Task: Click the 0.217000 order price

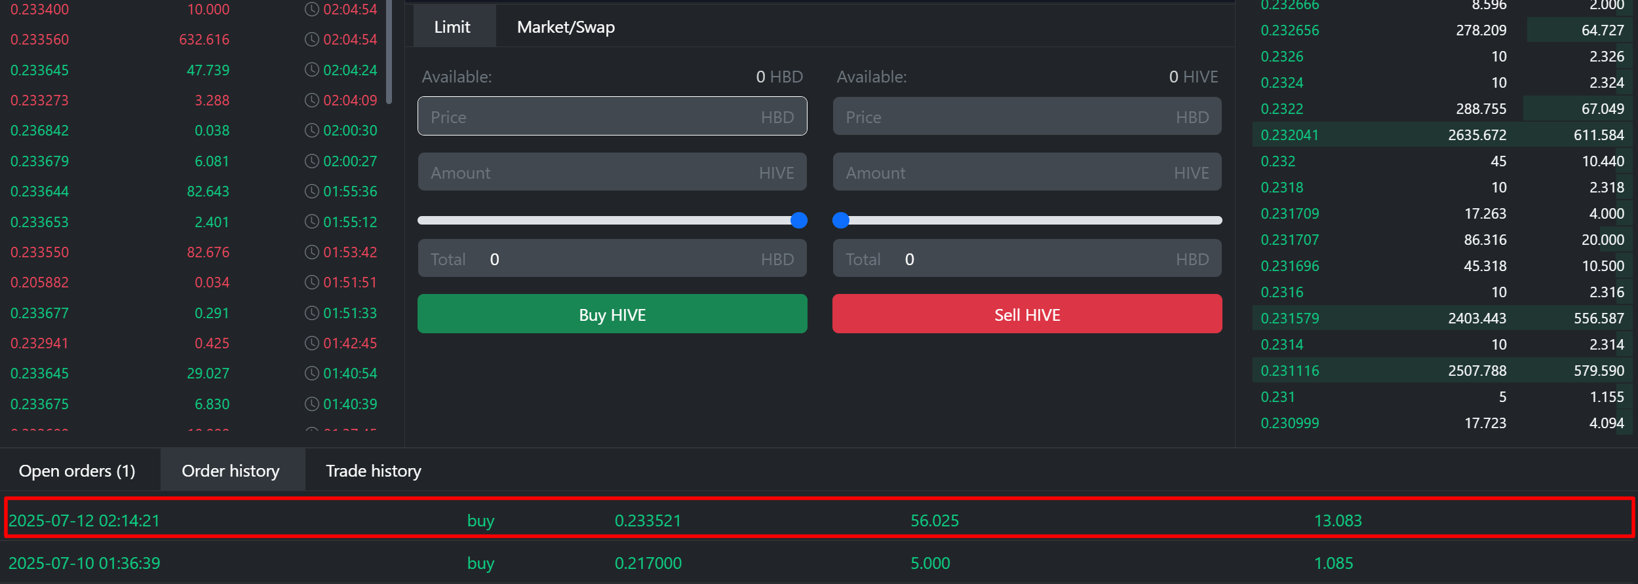Action: [648, 563]
